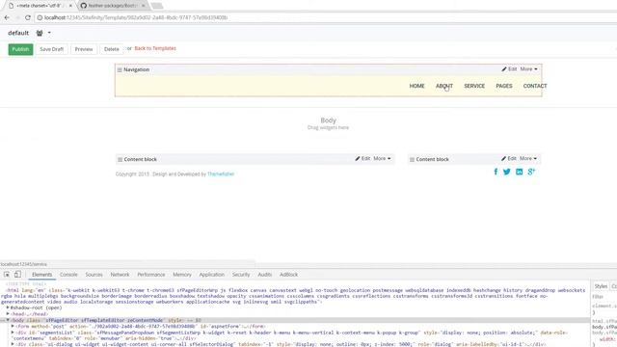
Task: Expand the #shadow-root node
Action: click(x=8, y=307)
